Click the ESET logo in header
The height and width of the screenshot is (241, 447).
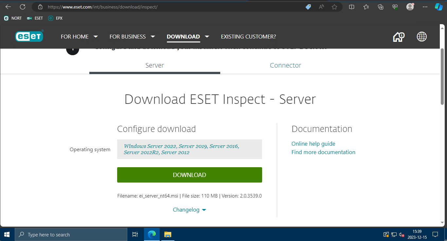(x=29, y=37)
